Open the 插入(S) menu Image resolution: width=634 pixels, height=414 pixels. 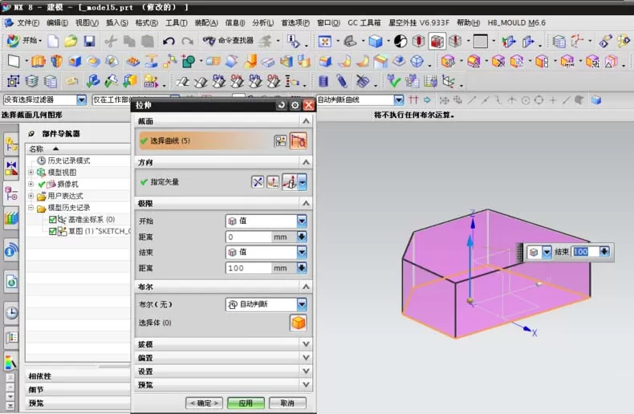(x=117, y=22)
